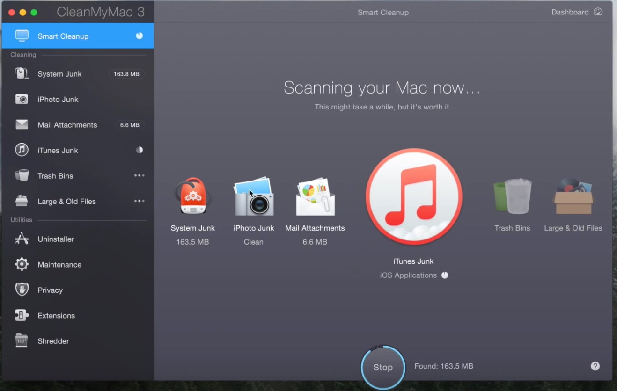
Task: Click the Trash Bins label in scan area
Action: click(512, 228)
